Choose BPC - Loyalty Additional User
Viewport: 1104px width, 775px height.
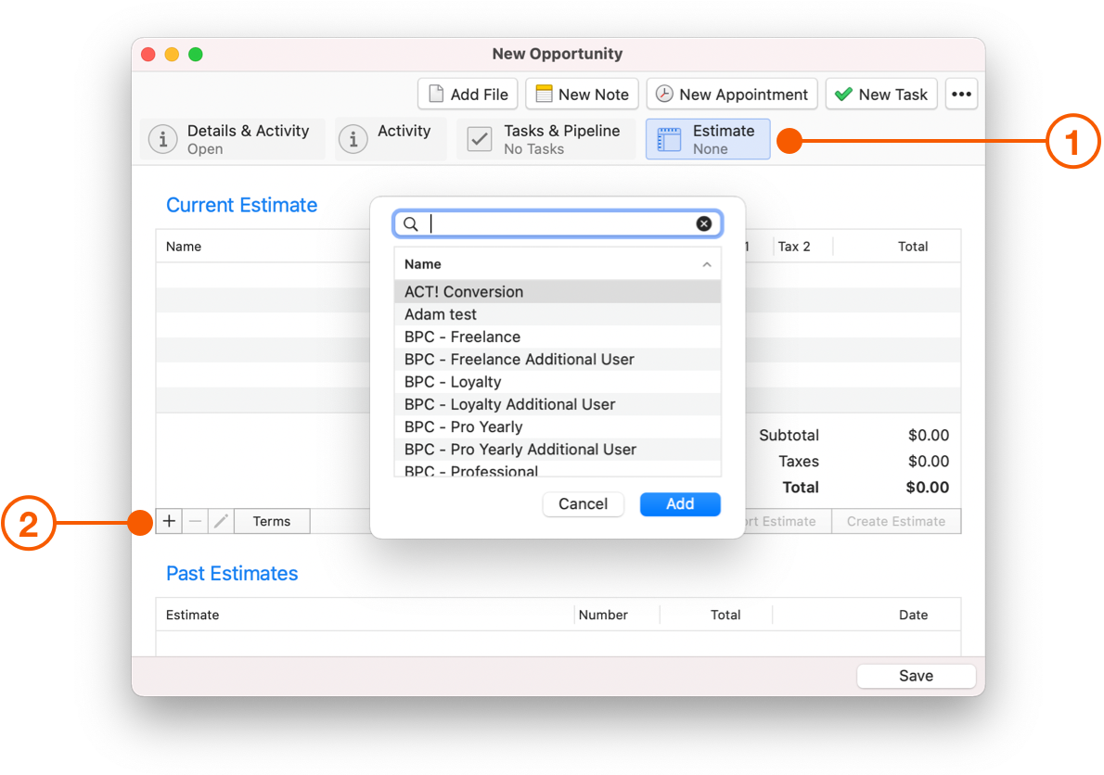click(x=558, y=404)
